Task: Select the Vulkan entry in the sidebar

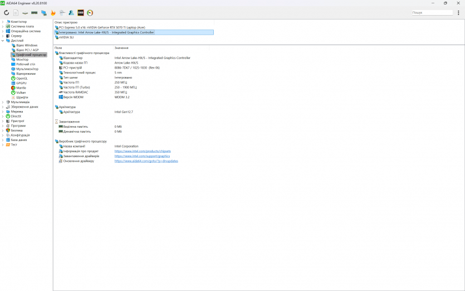Action: (21, 93)
